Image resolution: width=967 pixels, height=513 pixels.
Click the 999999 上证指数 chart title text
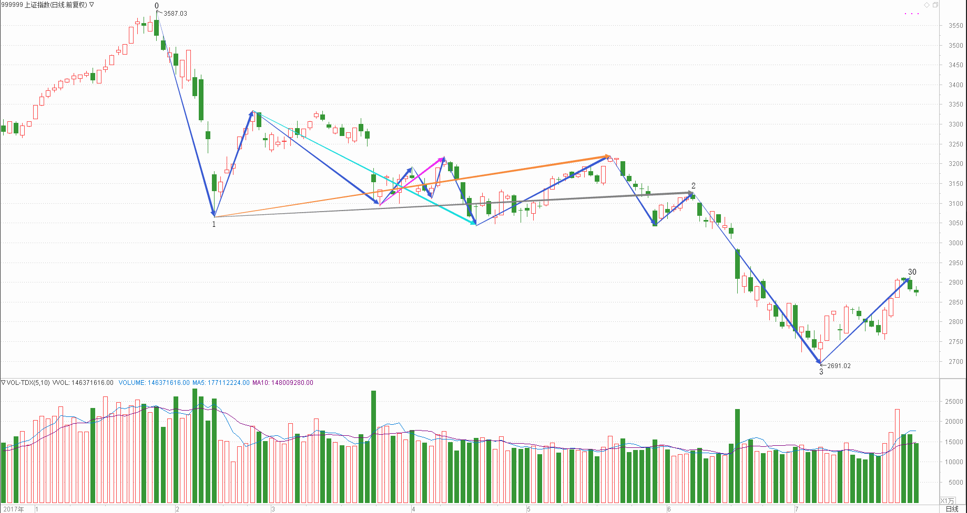click(44, 5)
